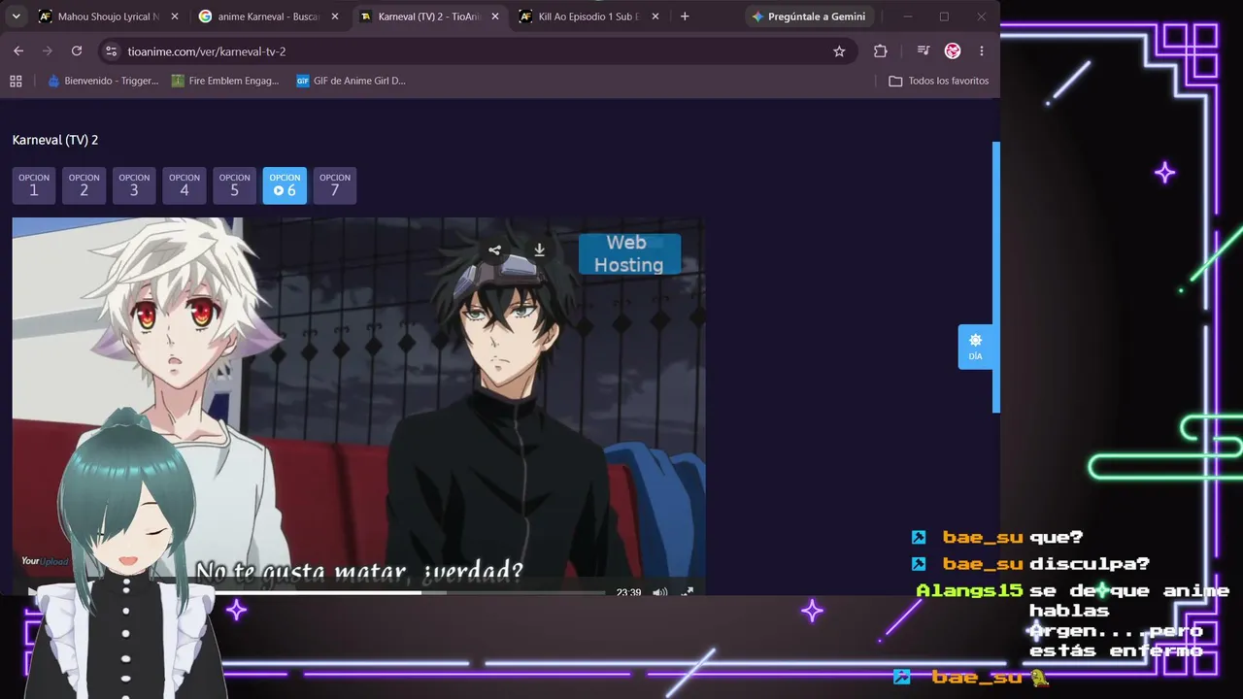The height and width of the screenshot is (699, 1243).
Task: Click the download icon on the video
Action: pyautogui.click(x=539, y=250)
